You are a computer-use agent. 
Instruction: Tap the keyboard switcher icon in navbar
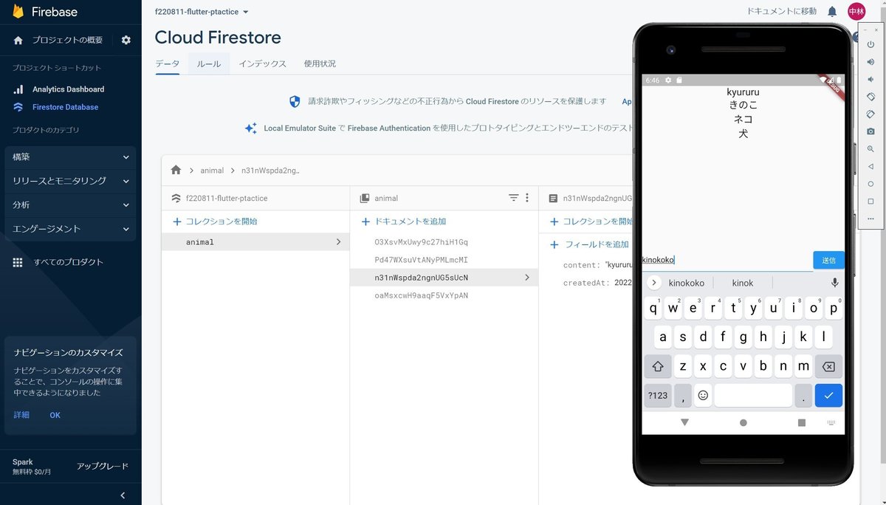(833, 423)
